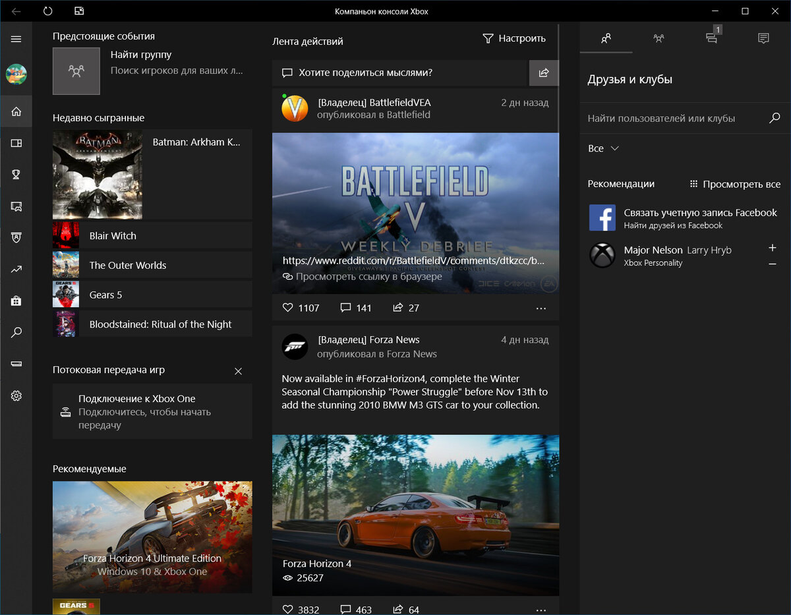Click Просмотреть все recommendations
The width and height of the screenshot is (791, 615).
(x=735, y=184)
